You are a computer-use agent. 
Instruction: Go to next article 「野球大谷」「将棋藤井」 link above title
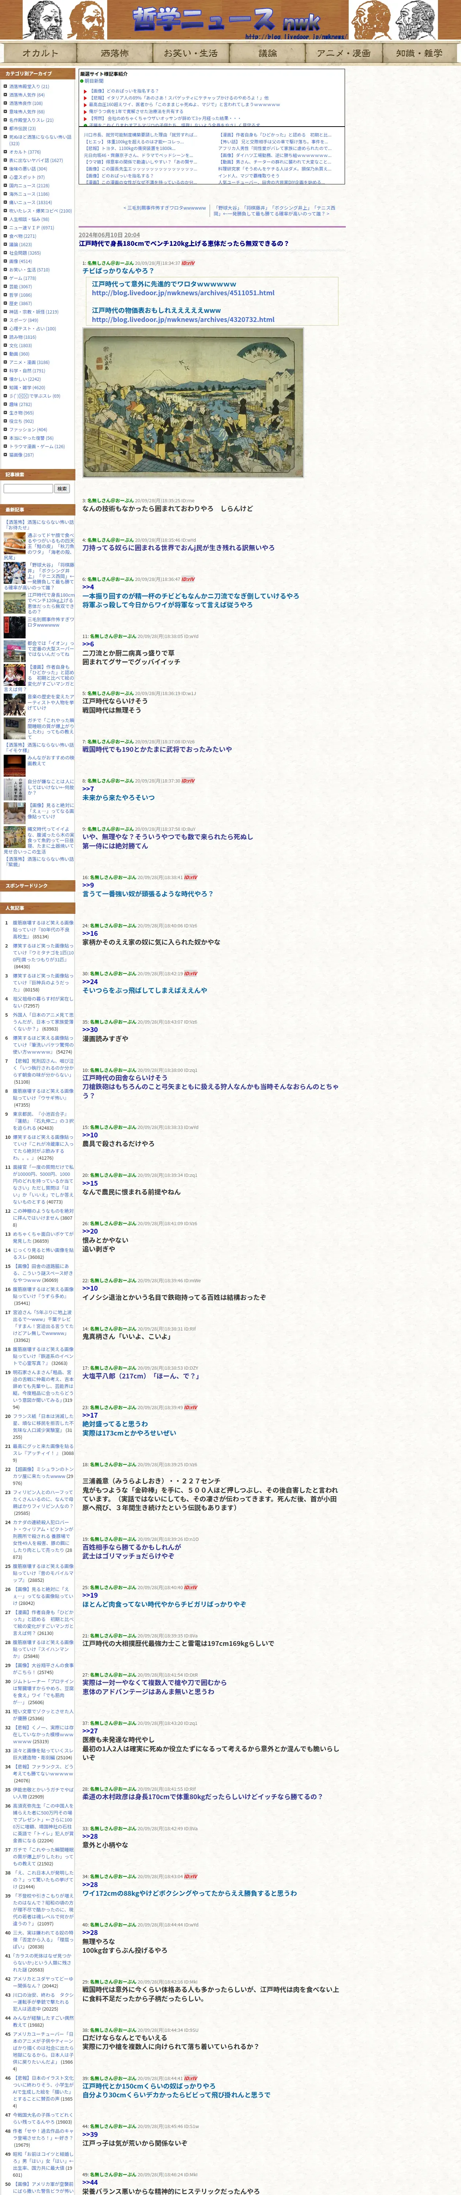coord(274,210)
